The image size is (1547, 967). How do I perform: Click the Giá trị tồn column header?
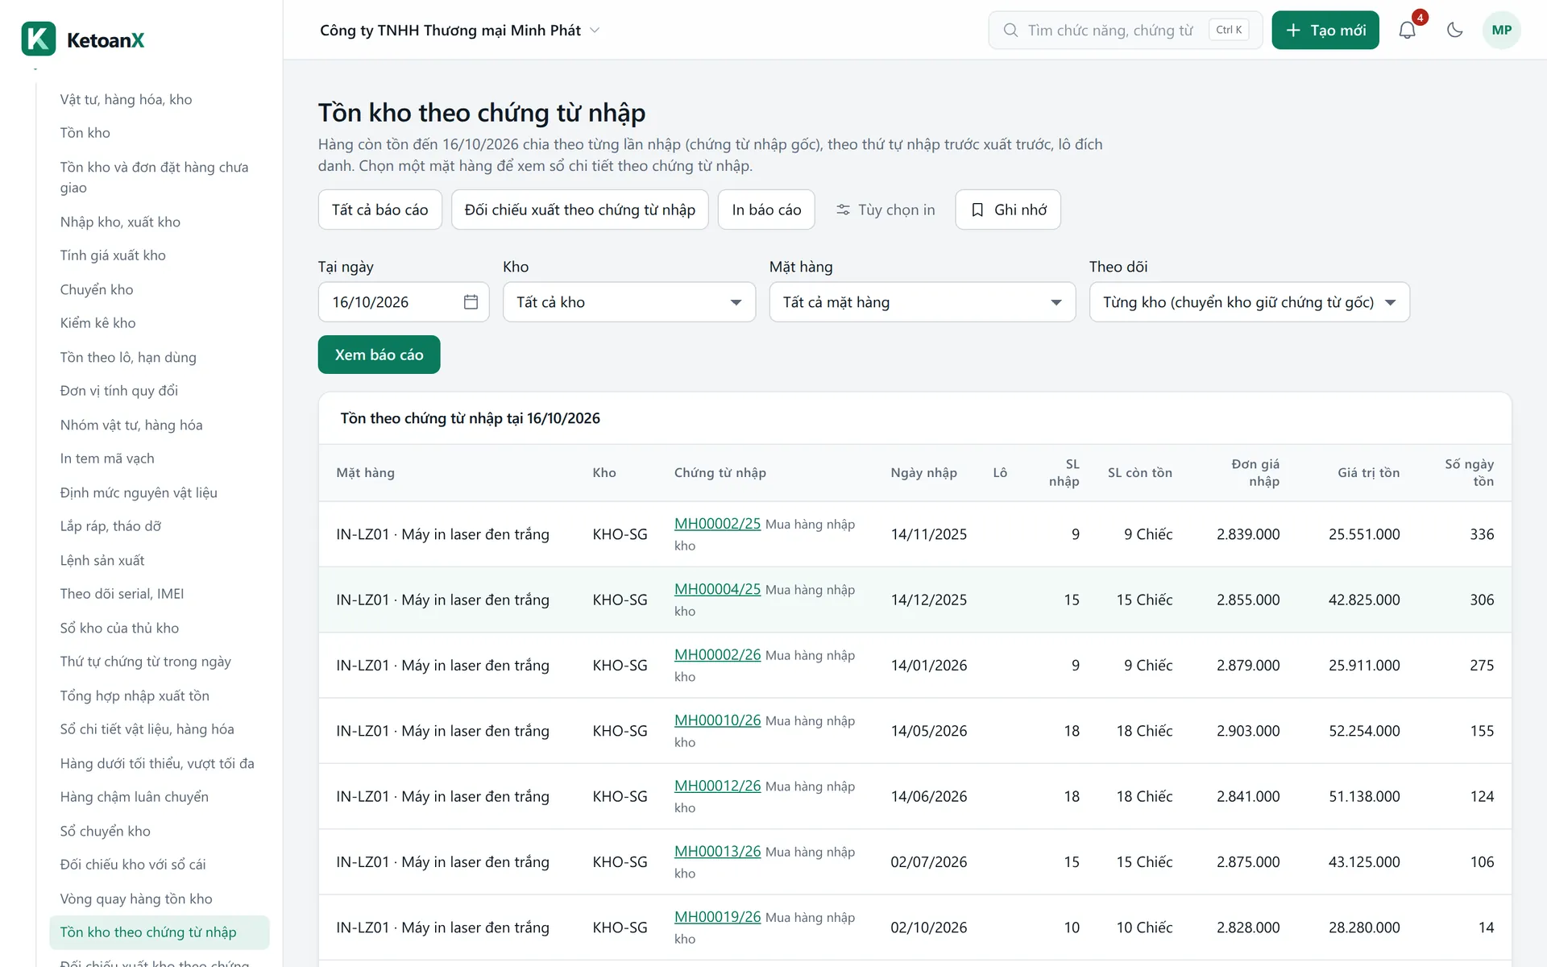click(1368, 473)
